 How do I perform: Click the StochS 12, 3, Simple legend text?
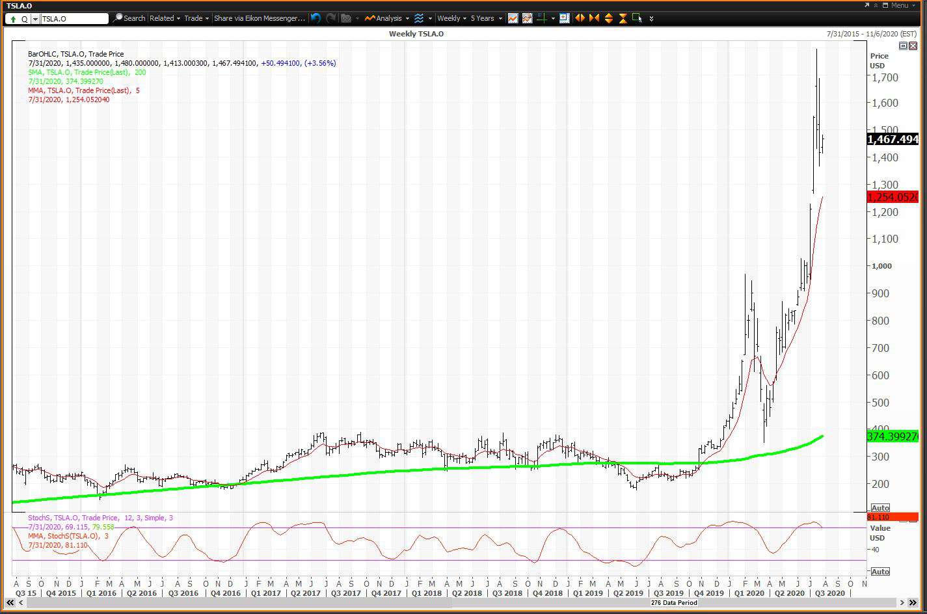click(100, 518)
